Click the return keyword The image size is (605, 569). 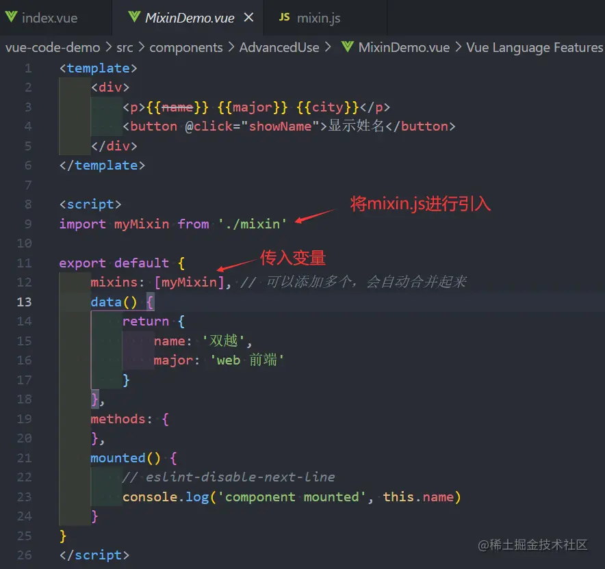point(146,321)
